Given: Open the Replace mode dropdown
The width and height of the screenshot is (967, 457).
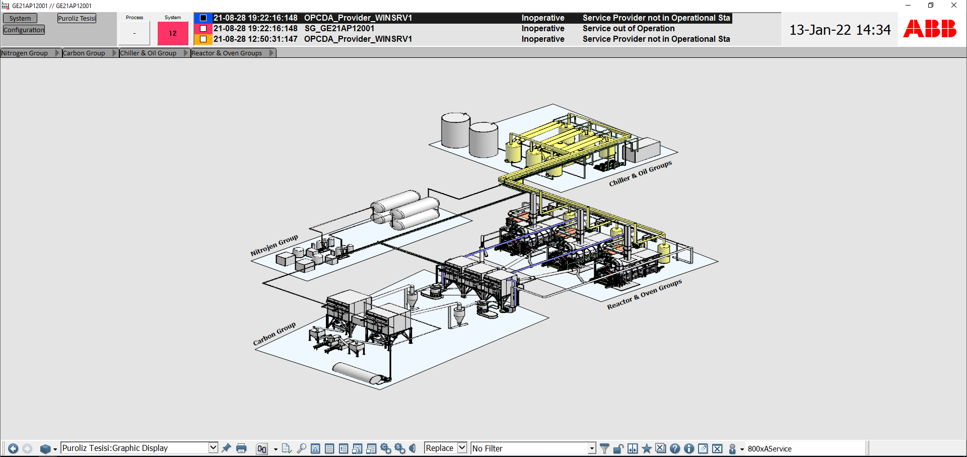Looking at the screenshot, I should [x=462, y=448].
